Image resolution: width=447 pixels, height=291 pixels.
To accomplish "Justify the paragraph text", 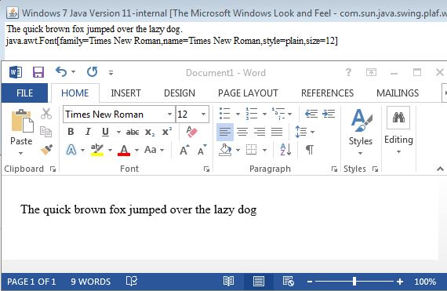I will (x=277, y=132).
